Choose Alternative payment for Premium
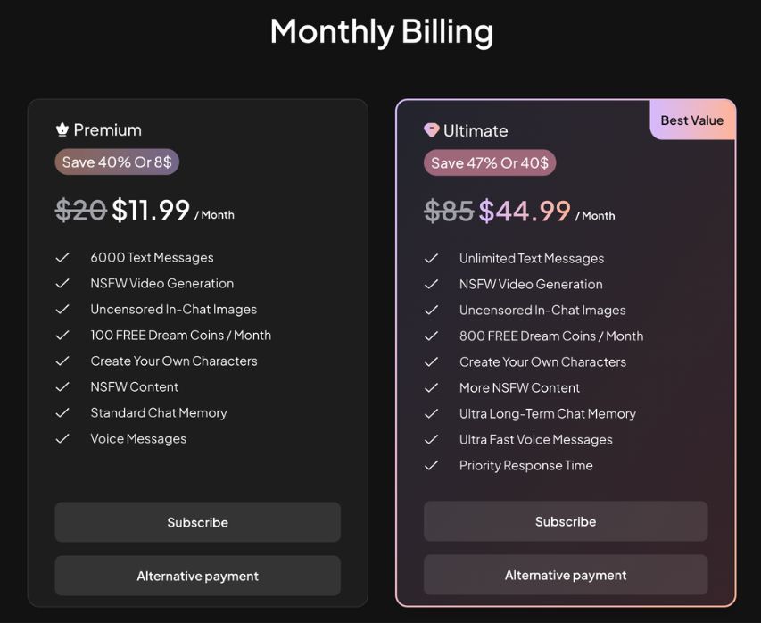 coord(197,576)
